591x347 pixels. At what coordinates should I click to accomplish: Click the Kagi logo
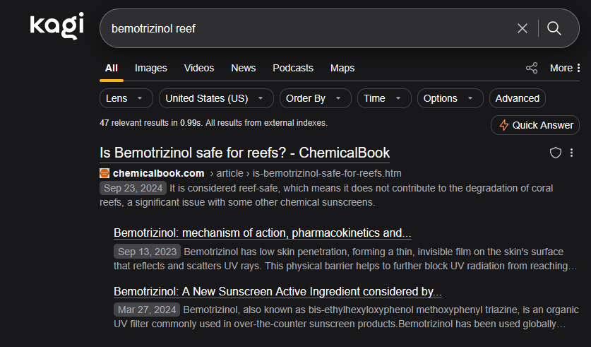pyautogui.click(x=57, y=26)
